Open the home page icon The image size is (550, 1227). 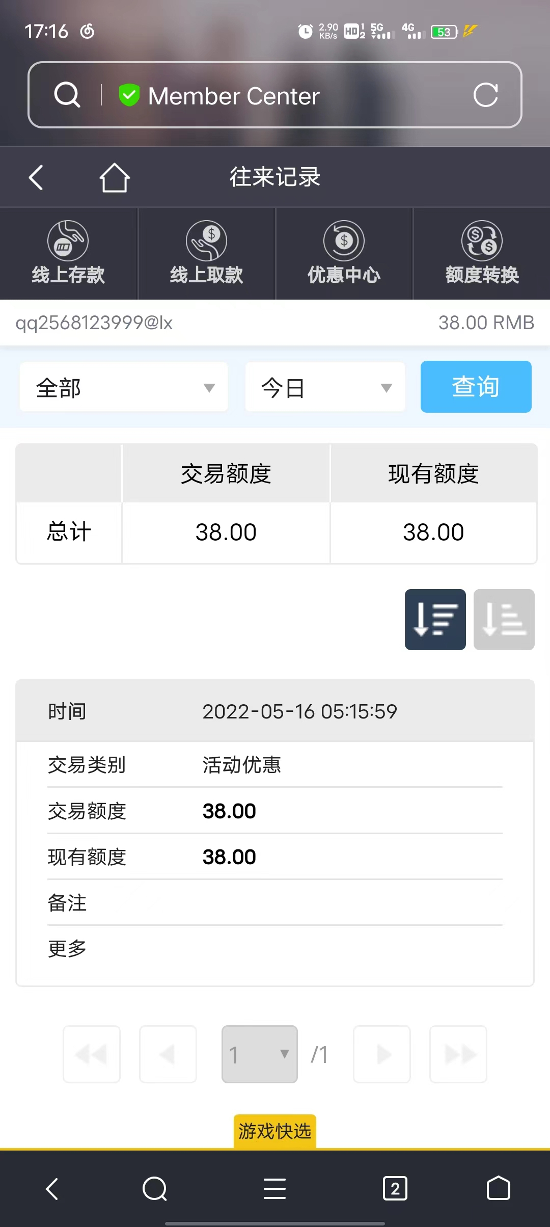[x=115, y=177]
